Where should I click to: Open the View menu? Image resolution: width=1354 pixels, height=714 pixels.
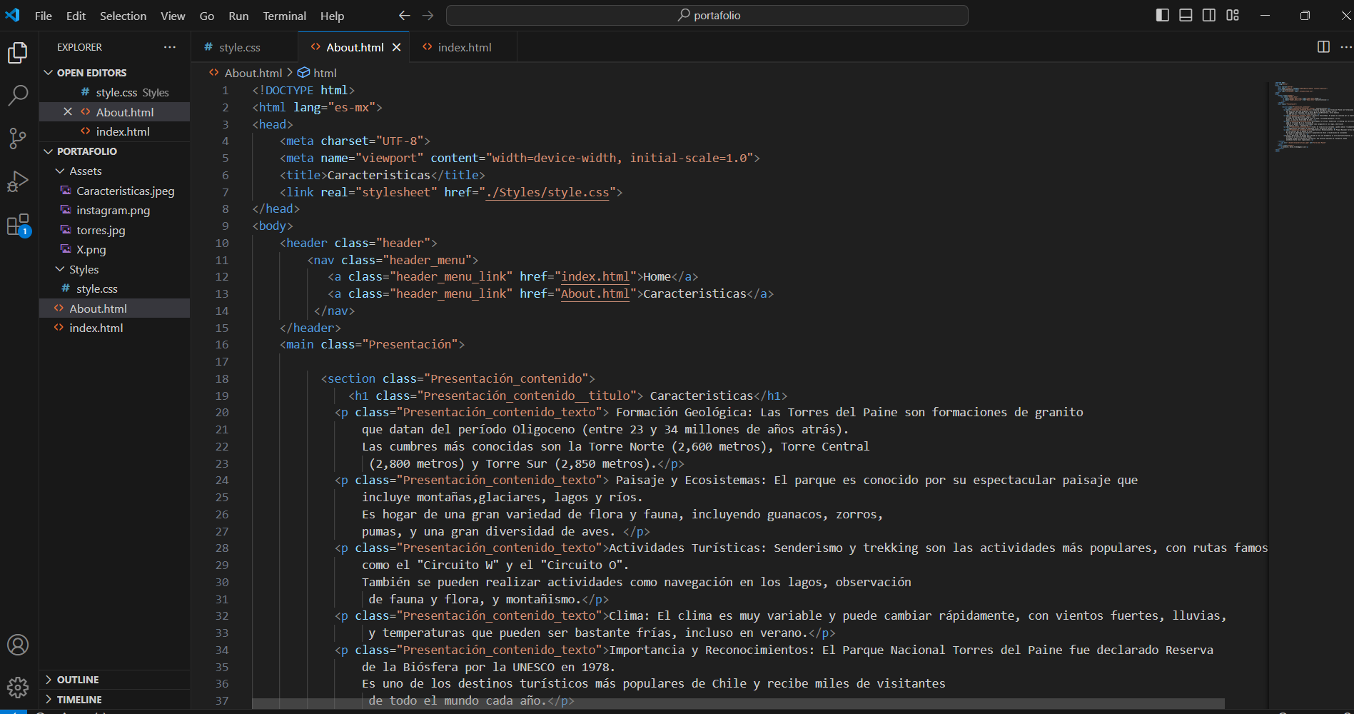(x=173, y=16)
